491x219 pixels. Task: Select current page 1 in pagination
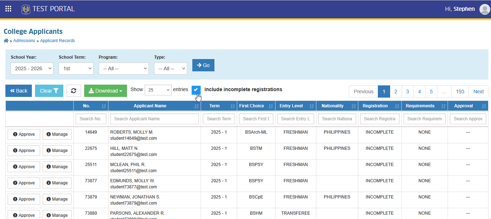(384, 91)
